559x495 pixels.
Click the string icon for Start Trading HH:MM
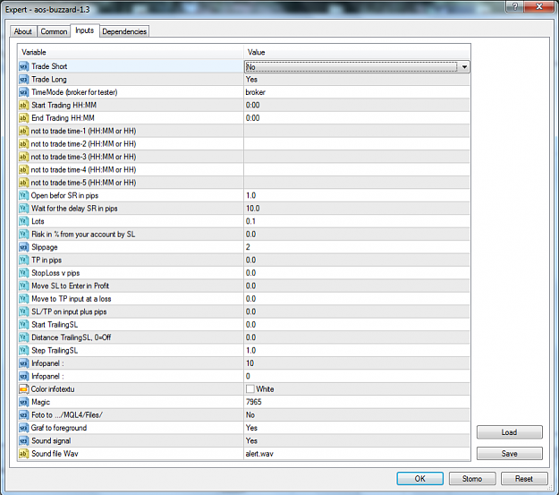coord(23,105)
